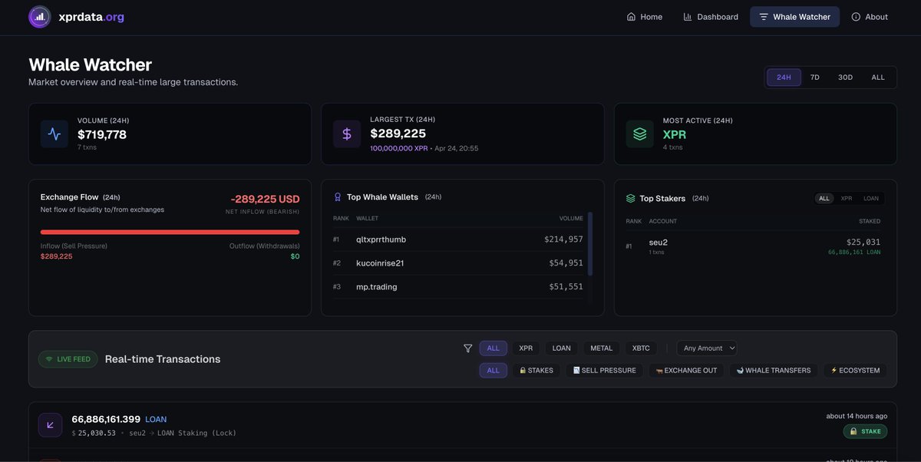Image resolution: width=921 pixels, height=462 pixels.
Task: Click the xprdata.org site name link
Action: point(91,17)
